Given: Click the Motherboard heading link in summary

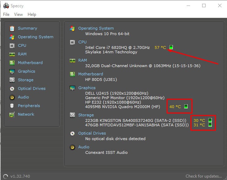Looking at the screenshot, I should pyautogui.click(x=91, y=74).
